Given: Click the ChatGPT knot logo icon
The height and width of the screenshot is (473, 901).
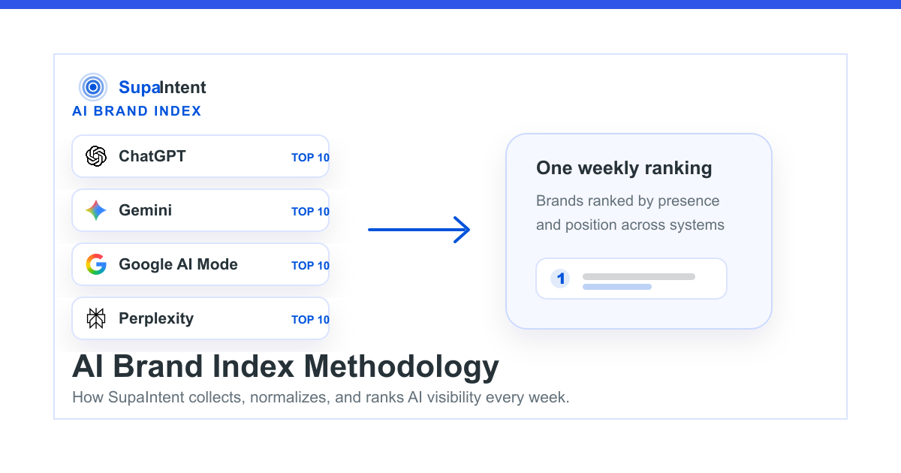Looking at the screenshot, I should [96, 156].
